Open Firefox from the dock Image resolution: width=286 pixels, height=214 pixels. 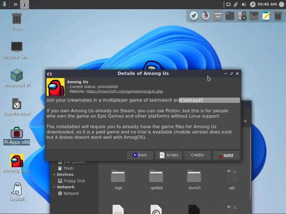point(206,16)
